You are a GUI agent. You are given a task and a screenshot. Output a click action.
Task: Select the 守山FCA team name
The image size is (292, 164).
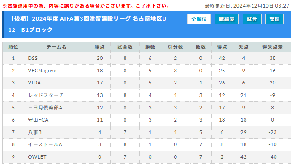38,120
